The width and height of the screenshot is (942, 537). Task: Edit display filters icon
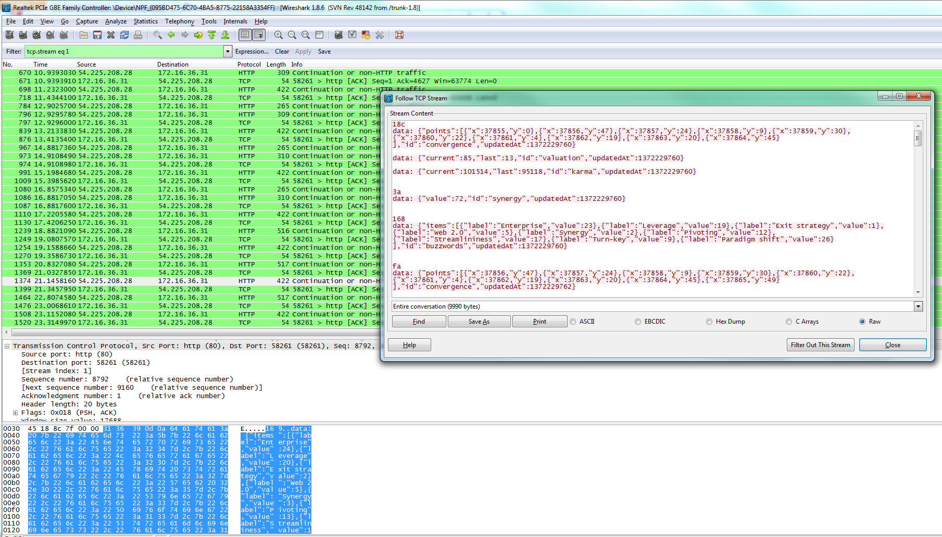[353, 35]
